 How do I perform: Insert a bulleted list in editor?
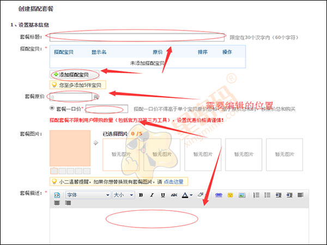pos(268,195)
